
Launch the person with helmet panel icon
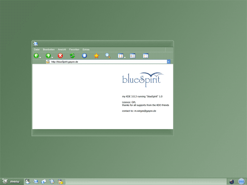[x=60, y=182]
